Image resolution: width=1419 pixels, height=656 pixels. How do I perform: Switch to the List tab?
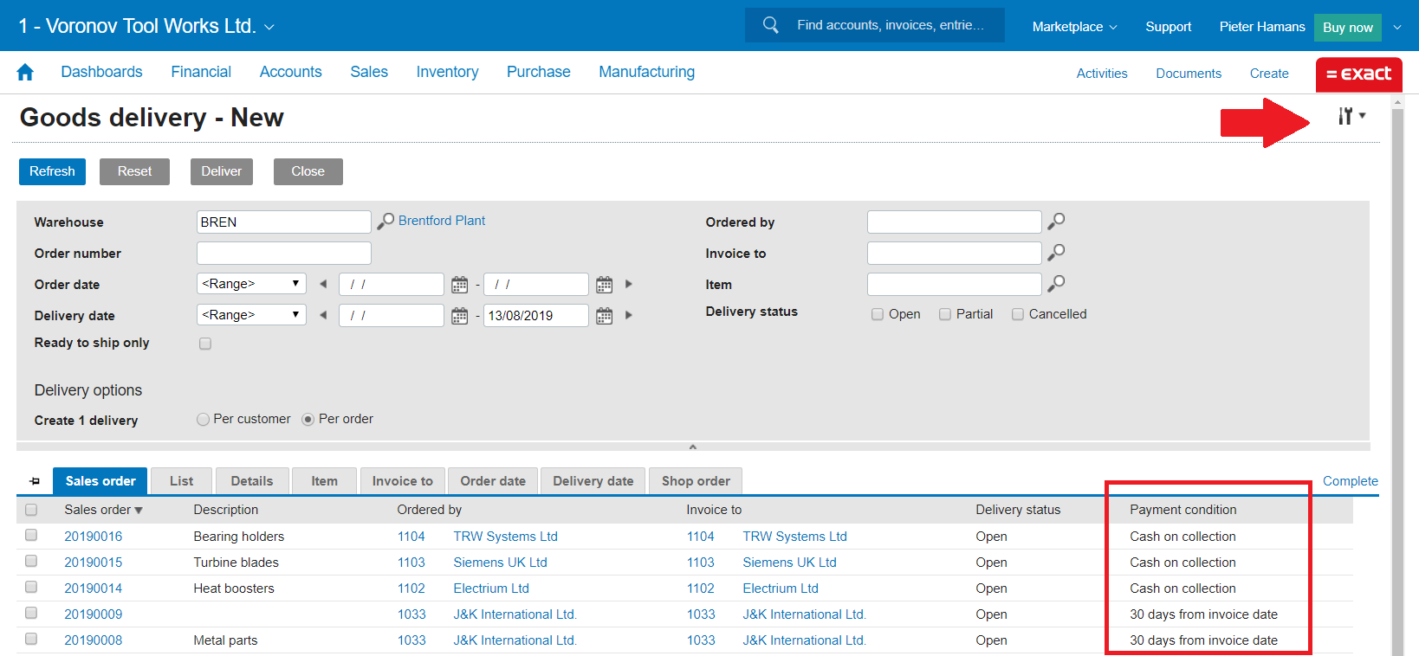click(181, 481)
